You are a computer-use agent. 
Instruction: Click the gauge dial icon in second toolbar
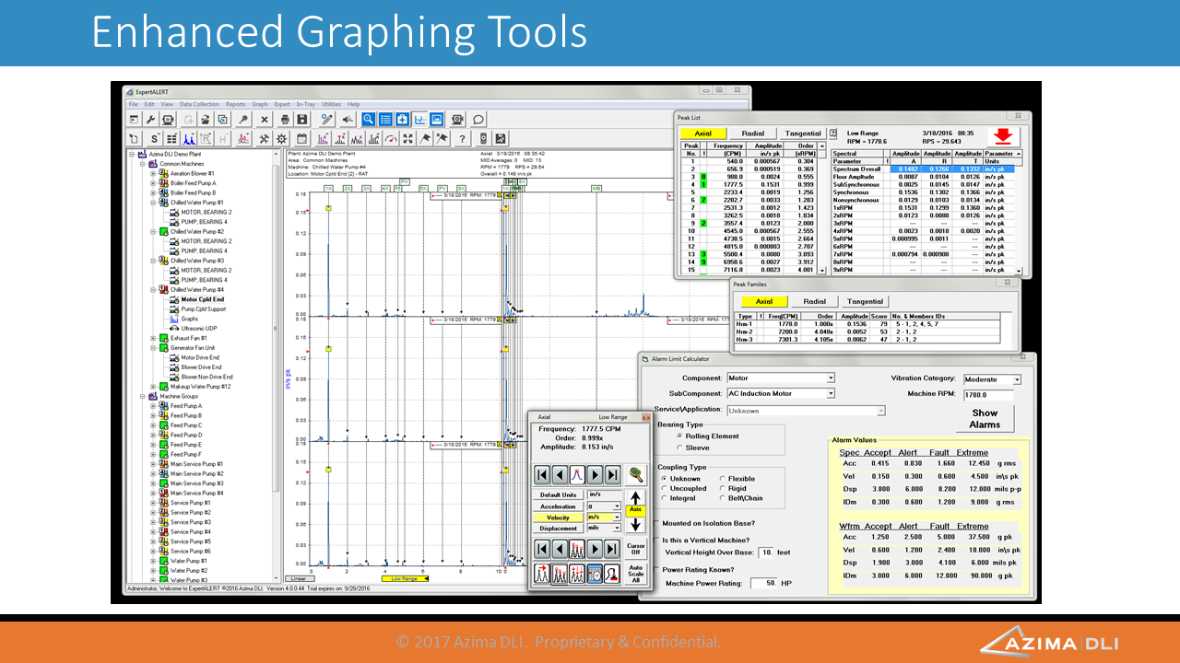click(x=391, y=139)
